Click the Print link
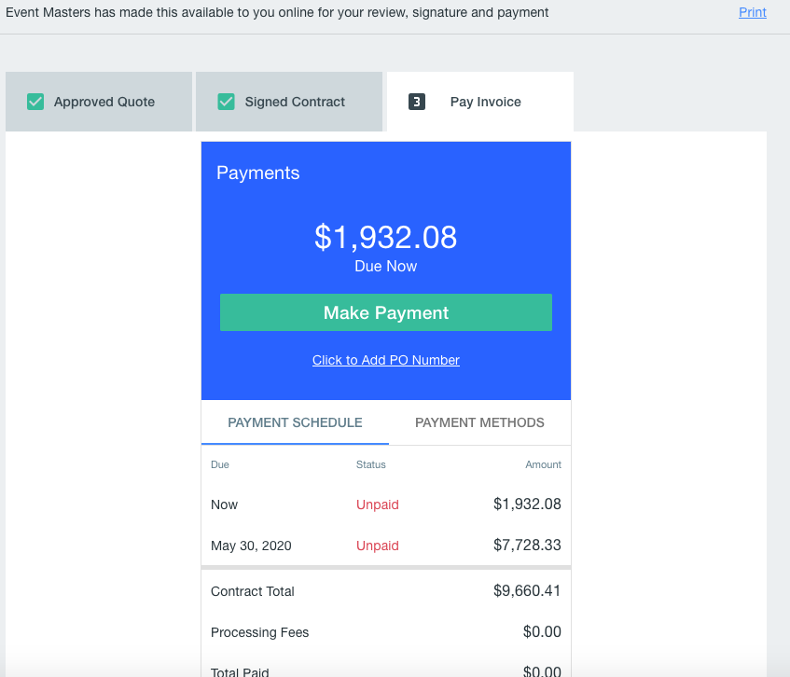 [x=752, y=12]
